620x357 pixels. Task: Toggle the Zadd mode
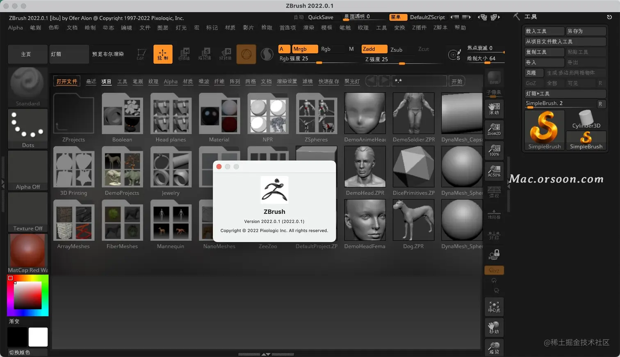tap(374, 49)
